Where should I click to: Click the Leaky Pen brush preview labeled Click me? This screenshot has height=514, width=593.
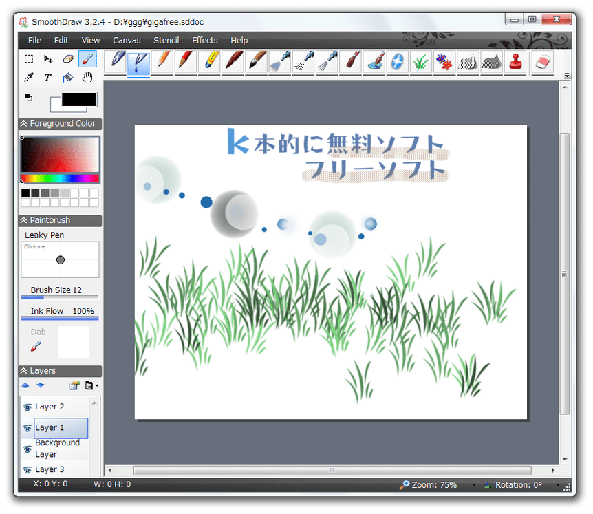tap(60, 259)
